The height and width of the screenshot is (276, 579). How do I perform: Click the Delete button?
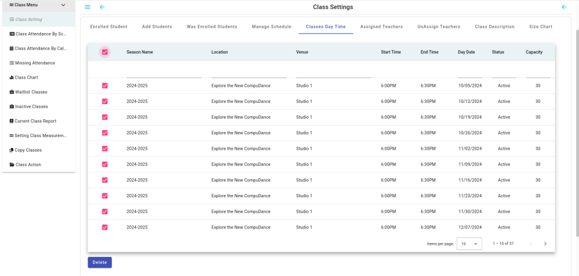(x=100, y=262)
